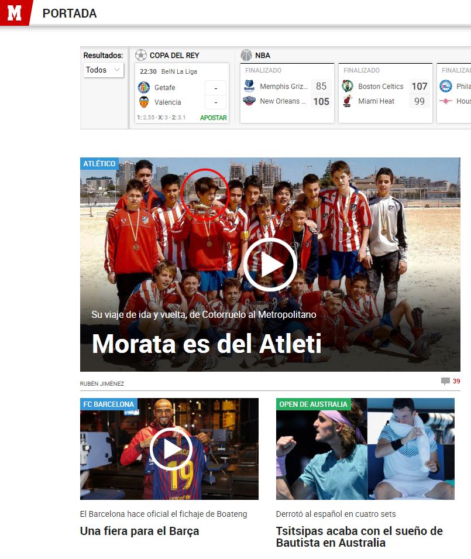Click the Getafe team crest

(144, 87)
